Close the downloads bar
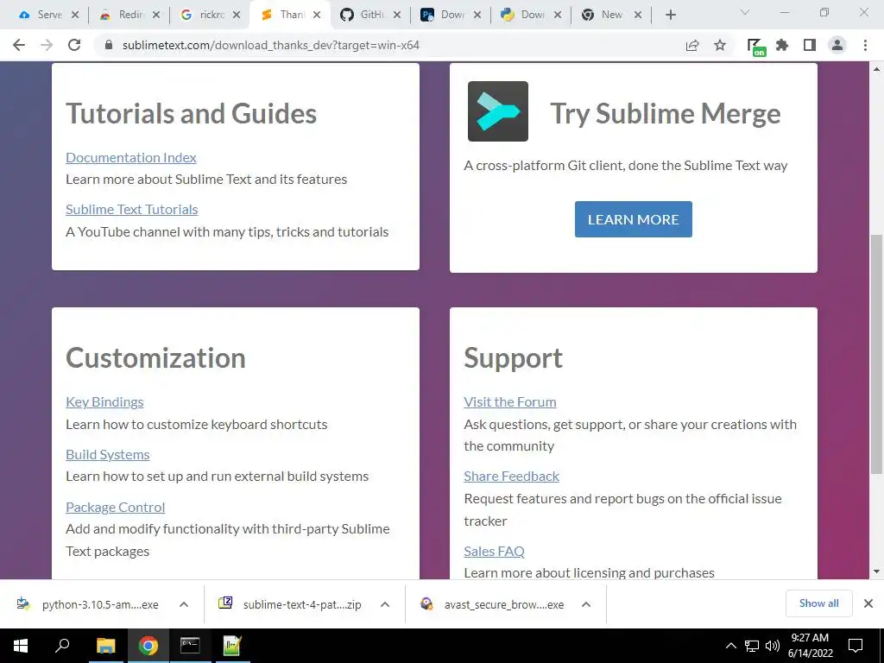 [x=868, y=603]
